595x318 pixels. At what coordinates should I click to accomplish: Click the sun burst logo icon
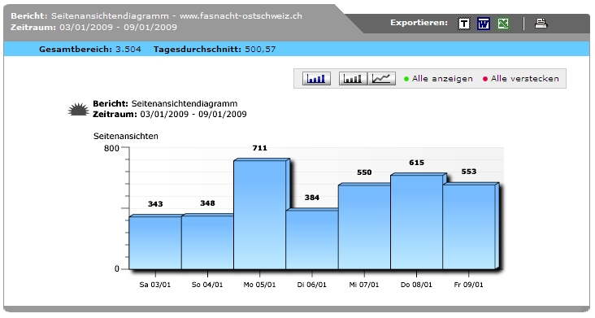tap(78, 109)
